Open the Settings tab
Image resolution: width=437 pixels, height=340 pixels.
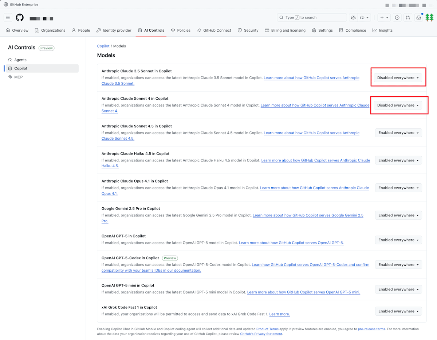click(322, 30)
